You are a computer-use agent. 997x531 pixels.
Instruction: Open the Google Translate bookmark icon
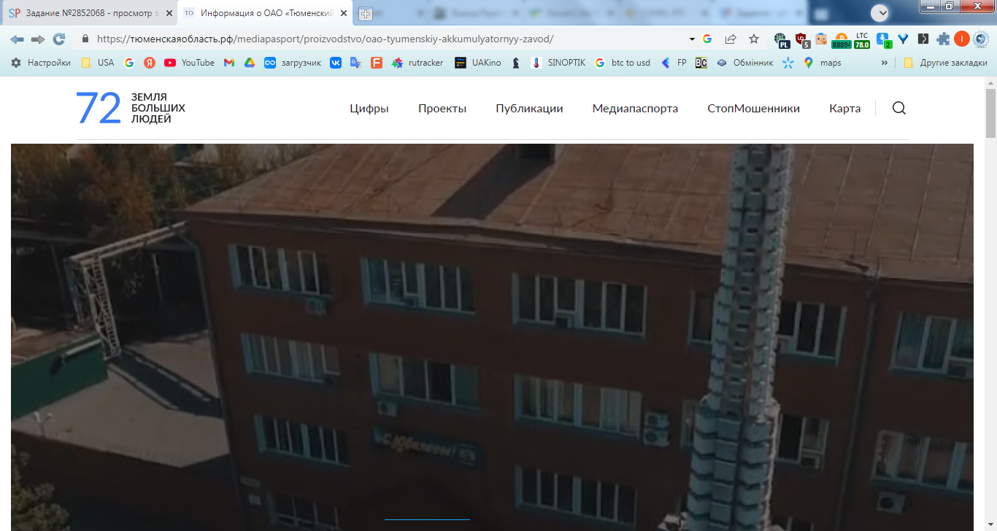pyautogui.click(x=355, y=63)
